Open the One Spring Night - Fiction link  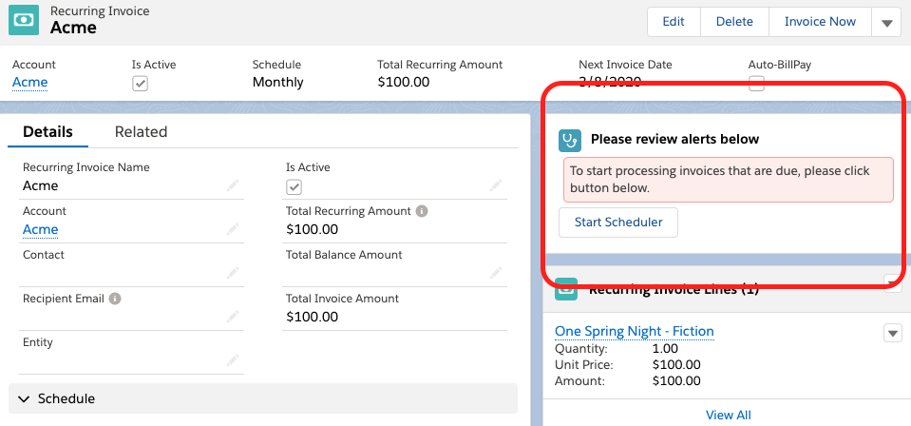point(634,331)
